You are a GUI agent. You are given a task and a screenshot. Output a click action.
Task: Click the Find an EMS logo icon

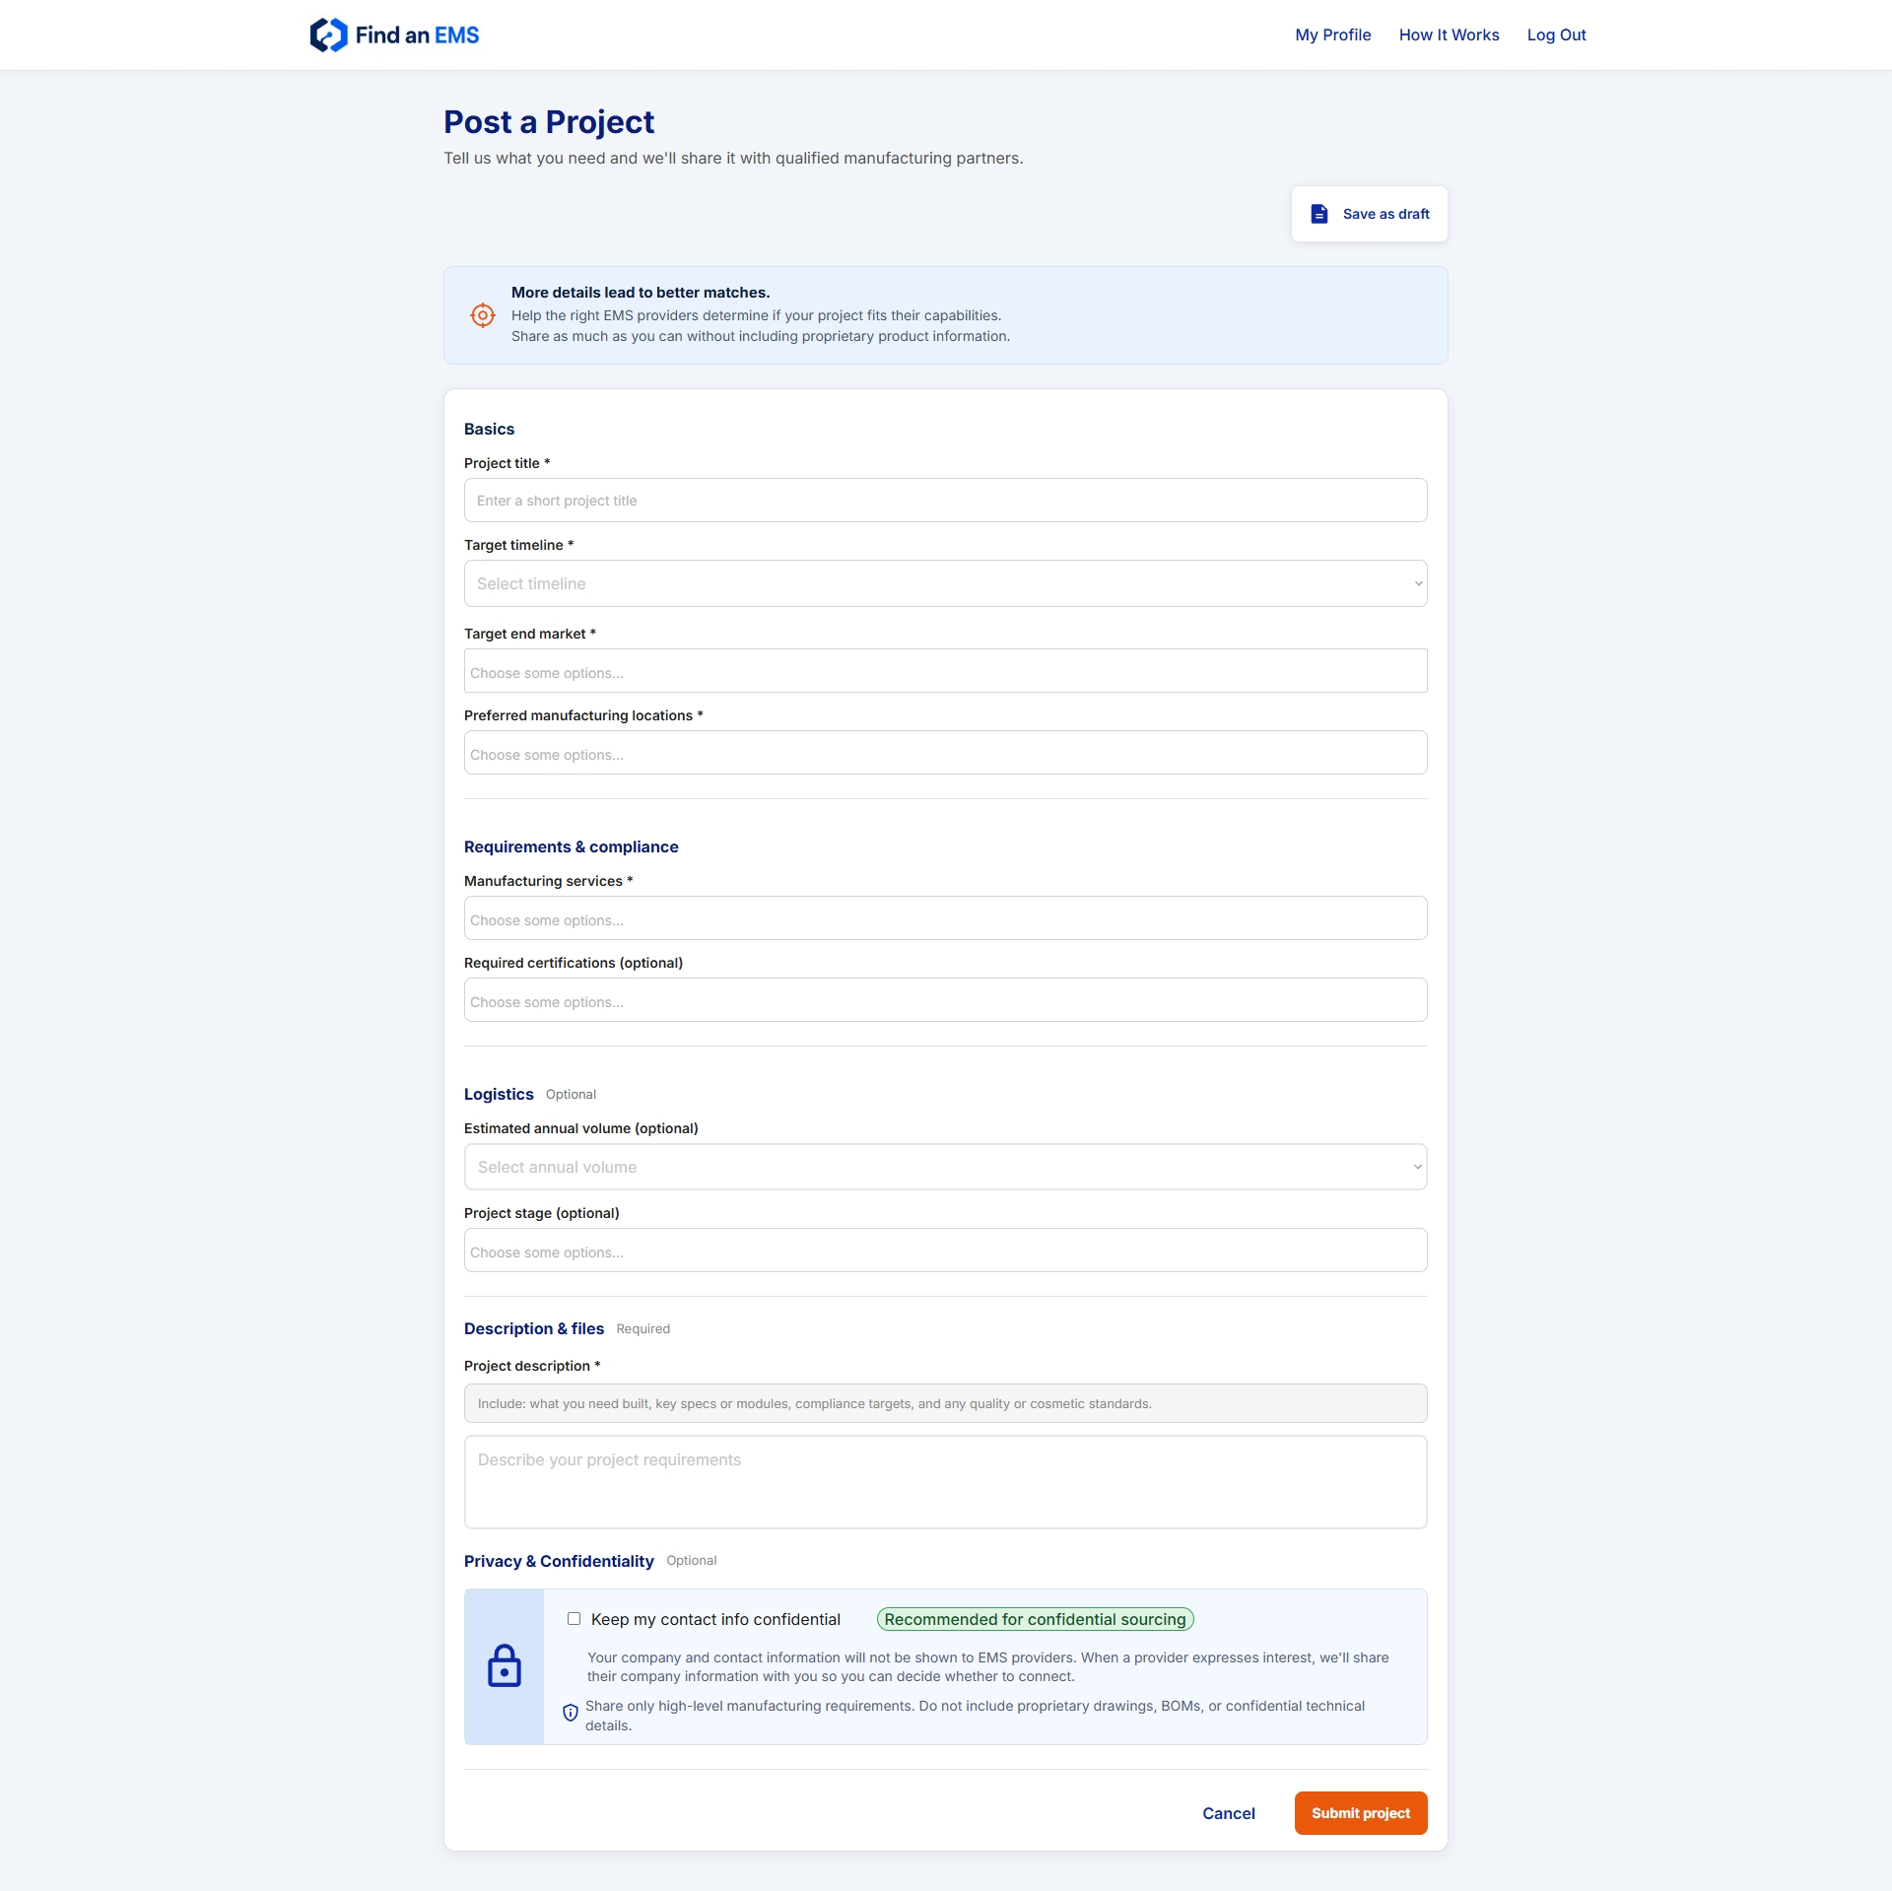pos(328,35)
